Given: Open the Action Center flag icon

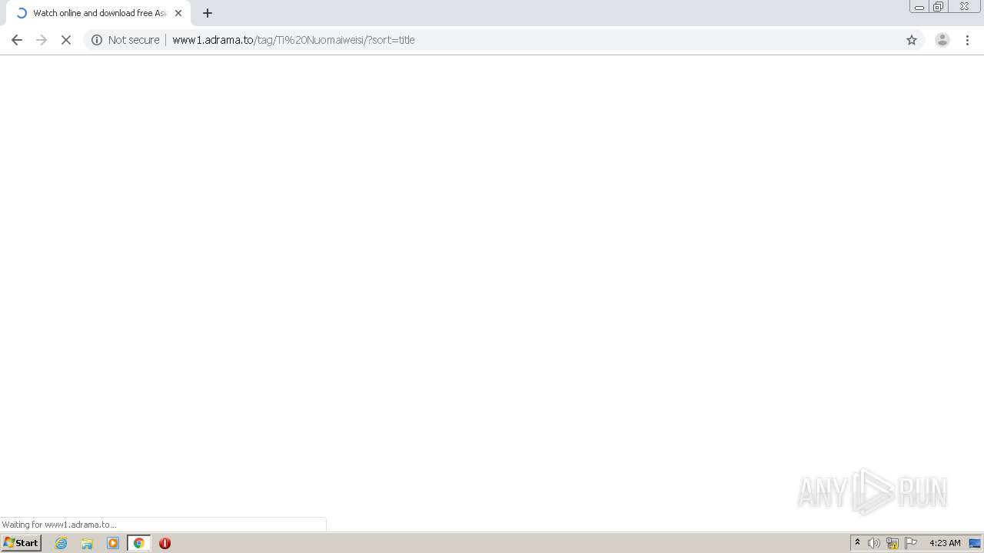Looking at the screenshot, I should tap(911, 543).
